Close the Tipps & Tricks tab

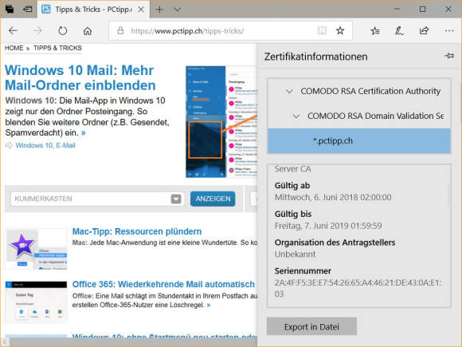[141, 10]
